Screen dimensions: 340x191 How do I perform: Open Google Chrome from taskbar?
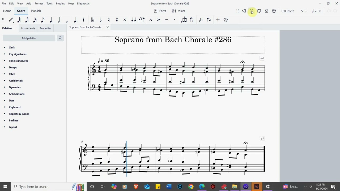tap(191, 186)
